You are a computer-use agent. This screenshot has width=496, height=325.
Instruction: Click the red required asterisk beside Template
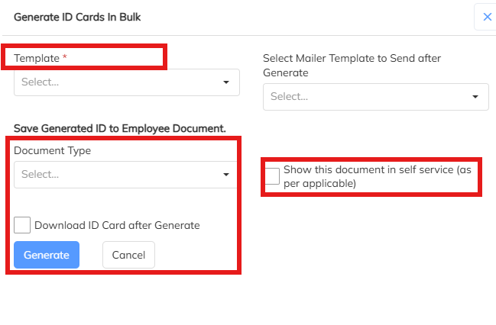pyautogui.click(x=65, y=59)
